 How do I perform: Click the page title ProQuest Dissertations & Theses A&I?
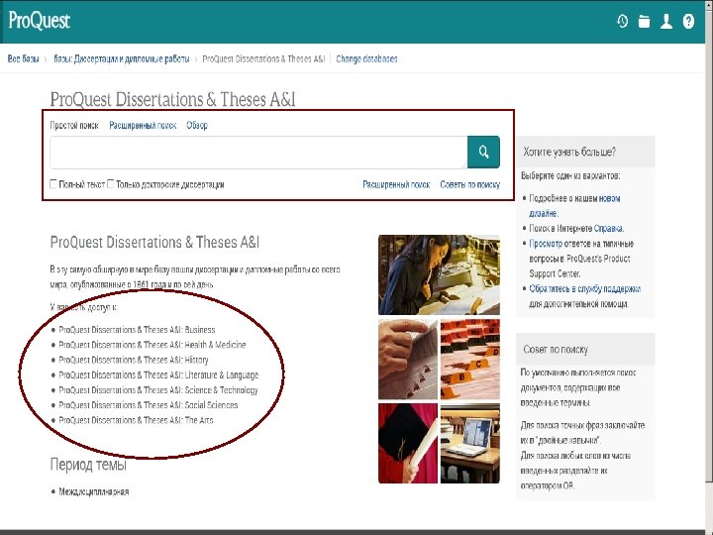[172, 99]
